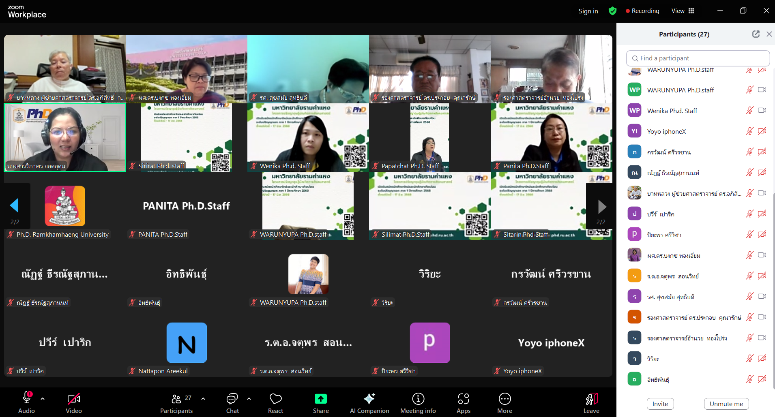Open the View layout menu
The height and width of the screenshot is (417, 775).
tap(683, 11)
